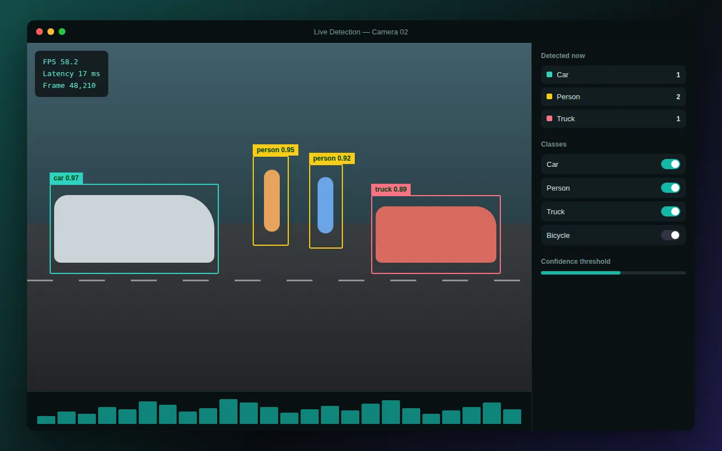This screenshot has width=722, height=451.
Task: Maximize the window with the green button
Action: [x=62, y=32]
